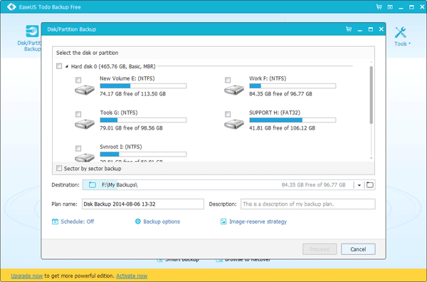Viewport: 427px width, 282px height.
Task: Check the Svnroot I: checkbox
Action: click(x=78, y=148)
